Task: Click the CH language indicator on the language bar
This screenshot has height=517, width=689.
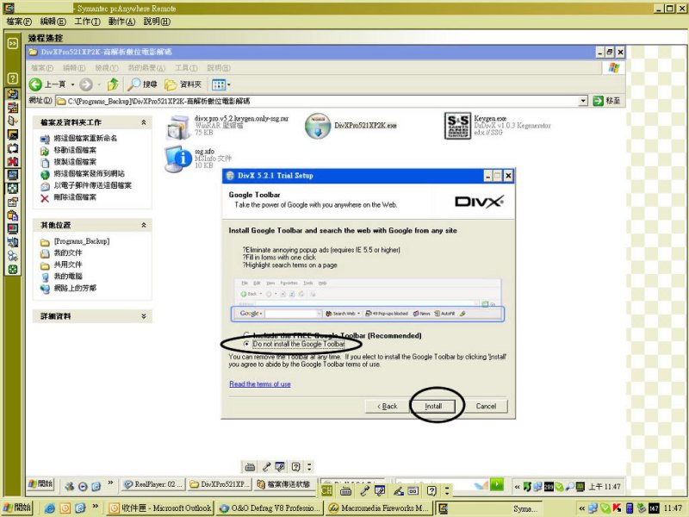Action: click(x=326, y=490)
